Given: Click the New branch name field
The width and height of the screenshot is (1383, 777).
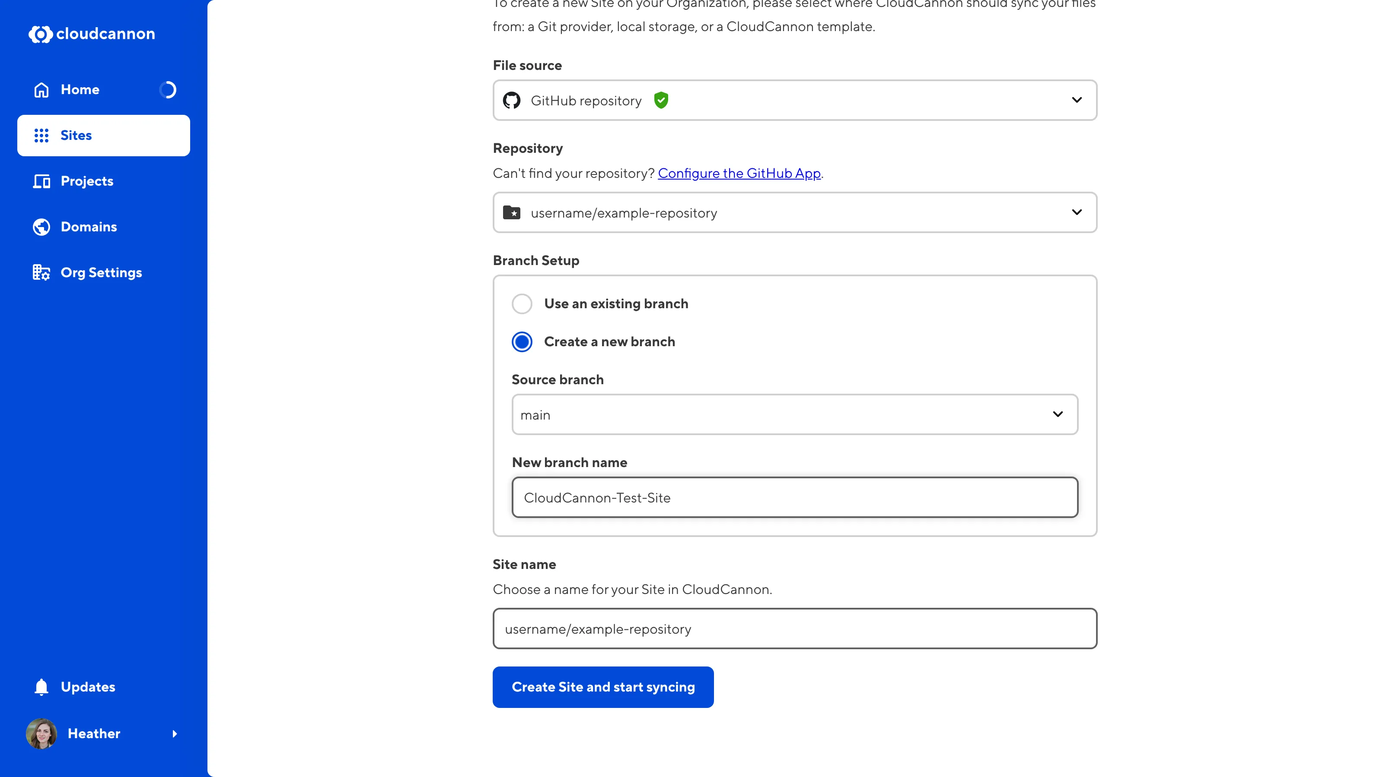Looking at the screenshot, I should coord(794,498).
